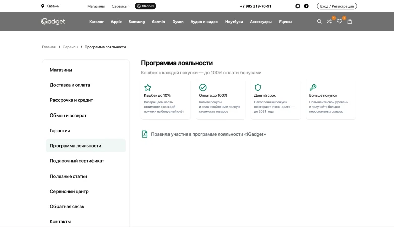Click the Программа лояльности breadcrumb text
Image resolution: width=394 pixels, height=227 pixels.
(x=105, y=47)
